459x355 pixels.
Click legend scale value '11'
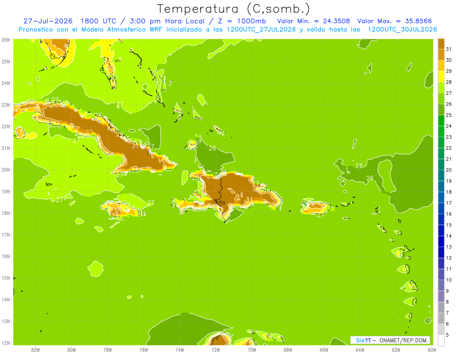click(x=449, y=269)
